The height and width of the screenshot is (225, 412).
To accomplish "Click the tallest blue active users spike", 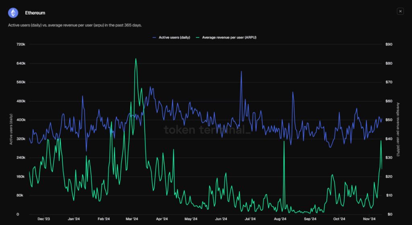I will point(241,72).
